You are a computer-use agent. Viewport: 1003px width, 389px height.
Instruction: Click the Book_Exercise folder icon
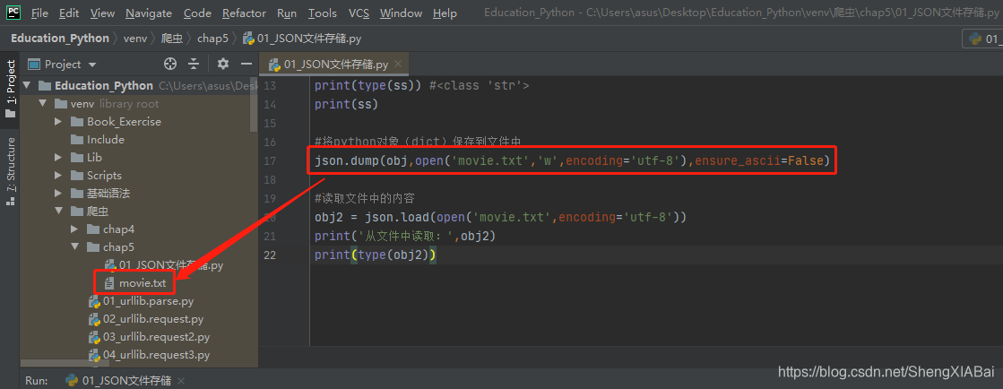point(77,122)
